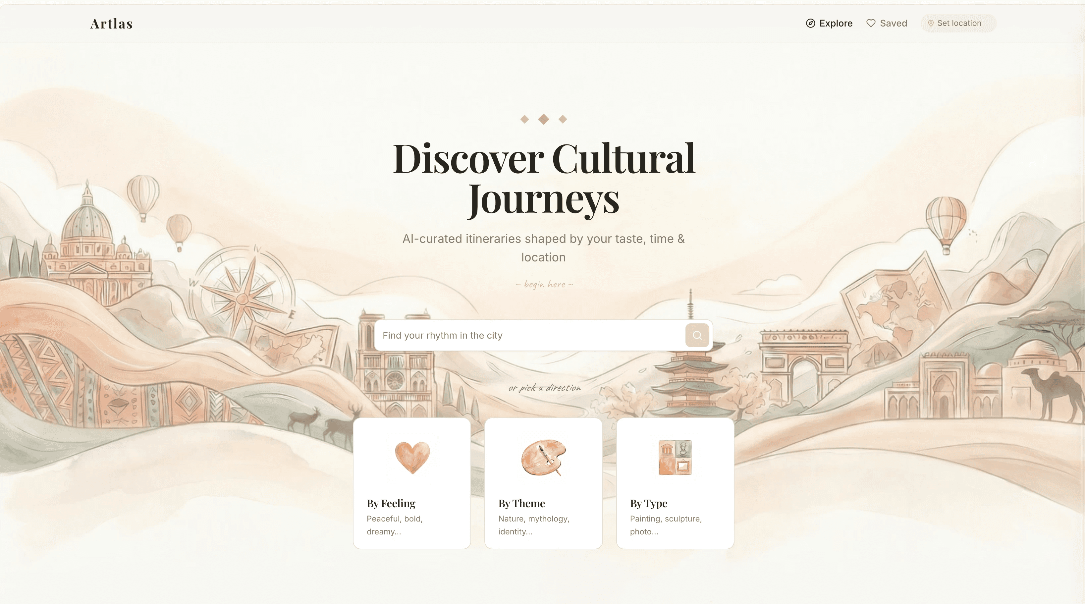This screenshot has height=604, width=1085.
Task: Click the Set location button label
Action: [959, 23]
